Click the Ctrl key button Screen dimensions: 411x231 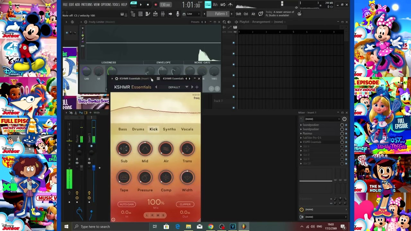click(246, 14)
